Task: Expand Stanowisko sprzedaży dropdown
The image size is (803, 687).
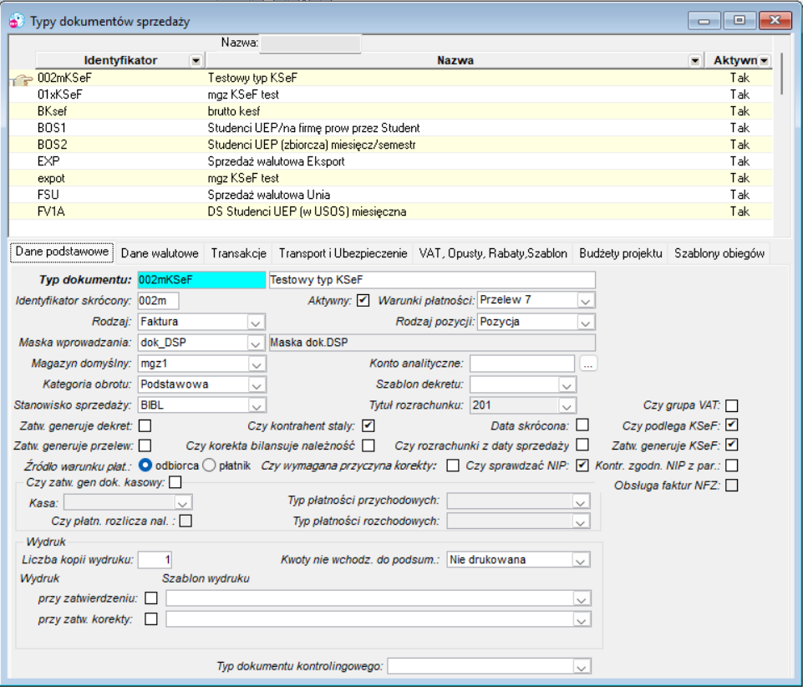Action: click(257, 405)
